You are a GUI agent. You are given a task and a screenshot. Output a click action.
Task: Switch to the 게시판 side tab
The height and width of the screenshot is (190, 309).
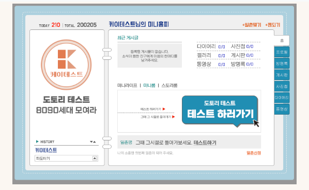(282, 75)
